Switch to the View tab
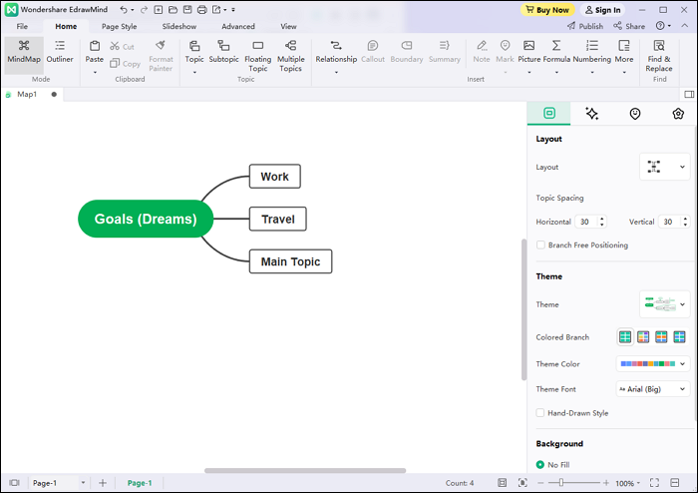The width and height of the screenshot is (698, 493). (288, 26)
